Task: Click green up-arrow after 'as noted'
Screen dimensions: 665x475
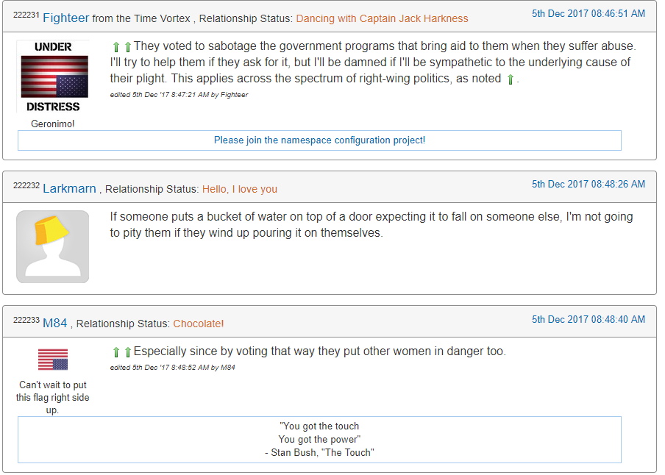Action: tap(511, 79)
